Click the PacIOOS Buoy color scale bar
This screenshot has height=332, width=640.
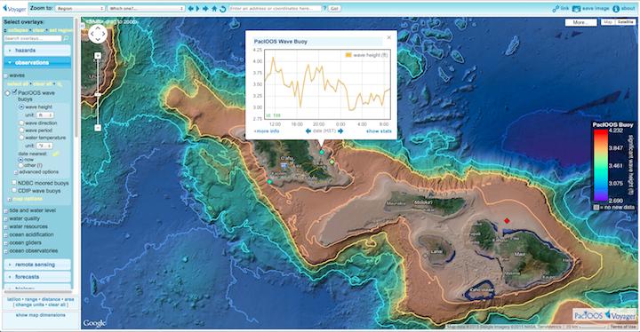tap(600, 165)
